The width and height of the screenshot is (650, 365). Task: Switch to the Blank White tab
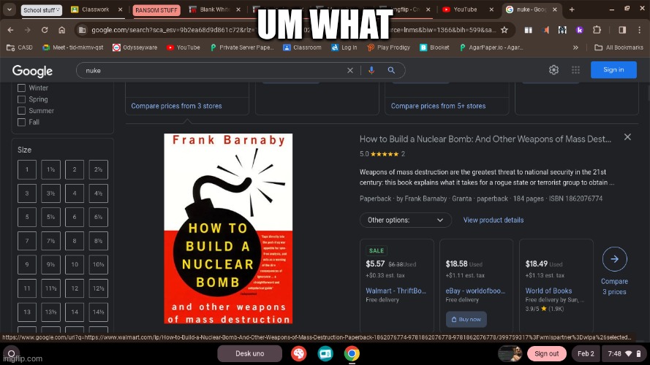tap(215, 9)
